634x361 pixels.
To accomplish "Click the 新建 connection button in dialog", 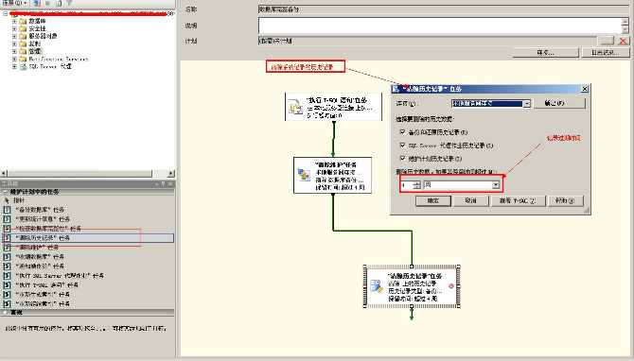I will coord(559,103).
